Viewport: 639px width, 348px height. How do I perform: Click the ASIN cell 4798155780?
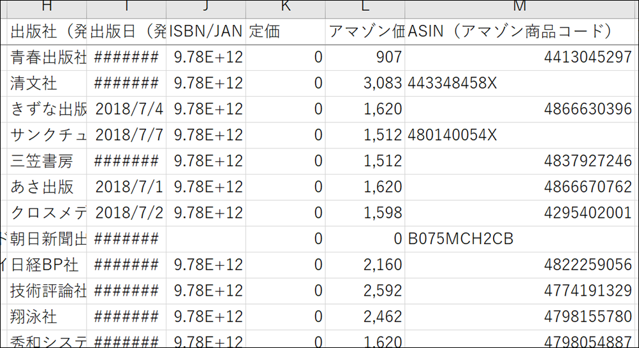(520, 317)
